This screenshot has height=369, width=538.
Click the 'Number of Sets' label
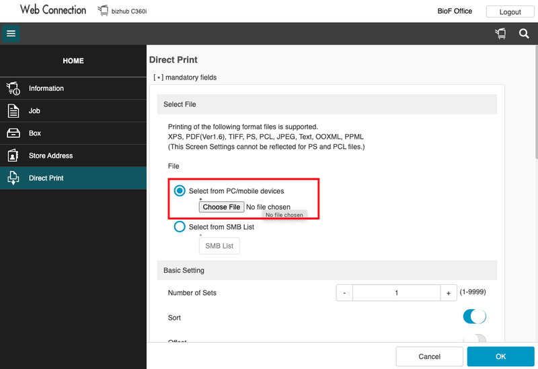point(192,293)
